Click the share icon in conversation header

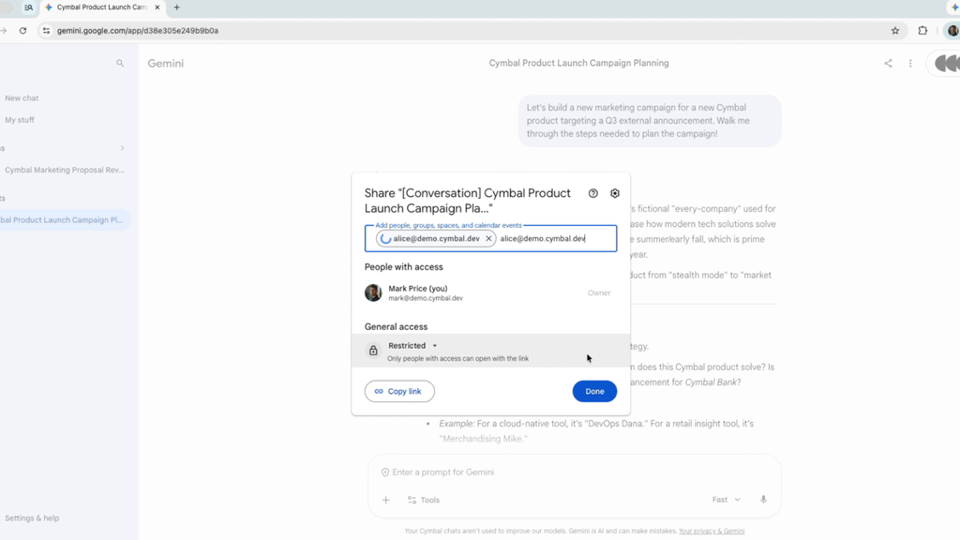(888, 63)
